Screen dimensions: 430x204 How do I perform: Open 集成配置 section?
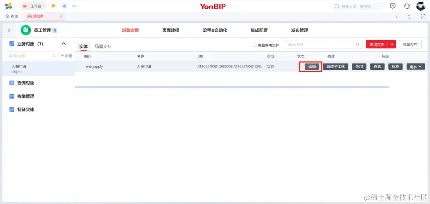pos(259,30)
